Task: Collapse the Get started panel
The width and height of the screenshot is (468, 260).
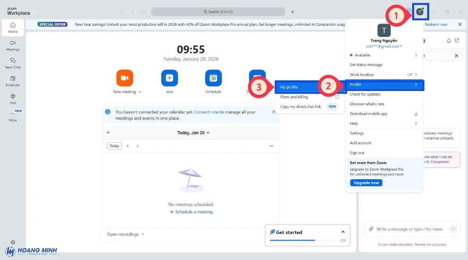Action: pos(343,232)
